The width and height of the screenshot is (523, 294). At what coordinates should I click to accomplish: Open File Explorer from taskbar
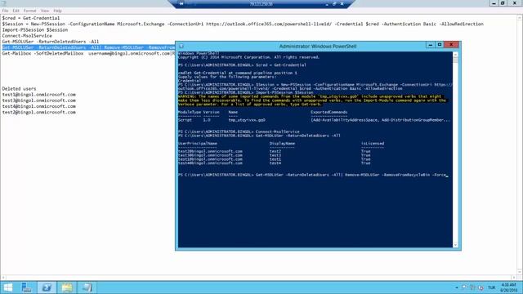(67, 287)
